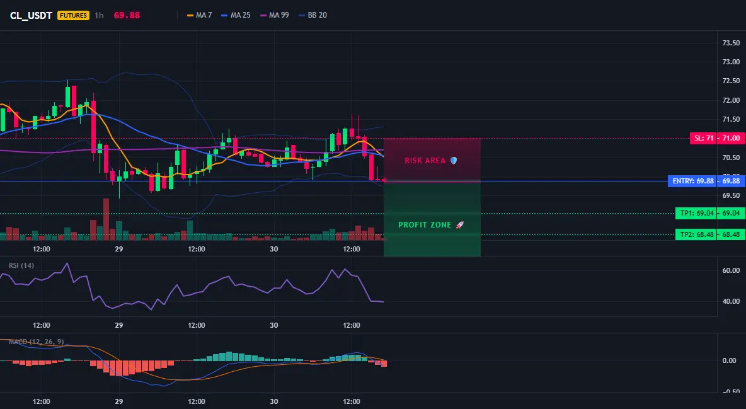
Task: Click the TP2: 68.48 target label
Action: [696, 234]
